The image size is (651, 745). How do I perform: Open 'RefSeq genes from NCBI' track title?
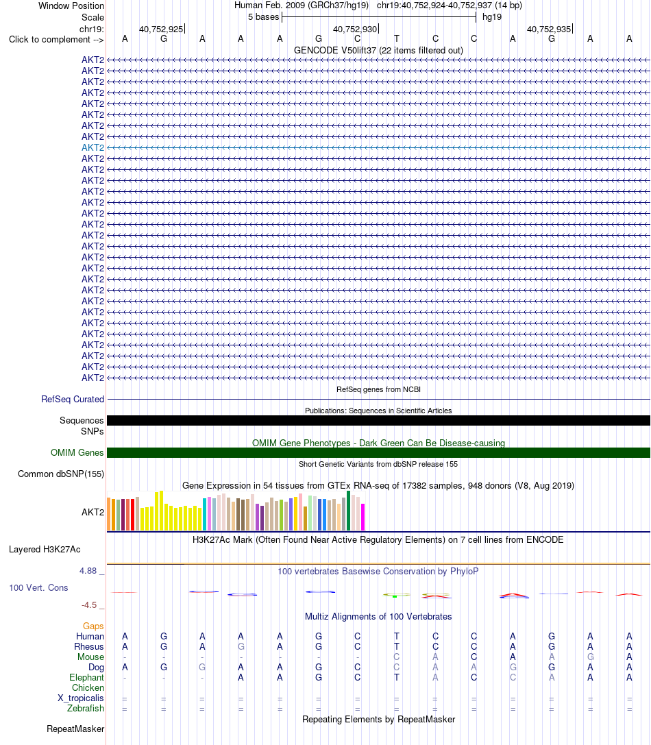click(x=378, y=389)
